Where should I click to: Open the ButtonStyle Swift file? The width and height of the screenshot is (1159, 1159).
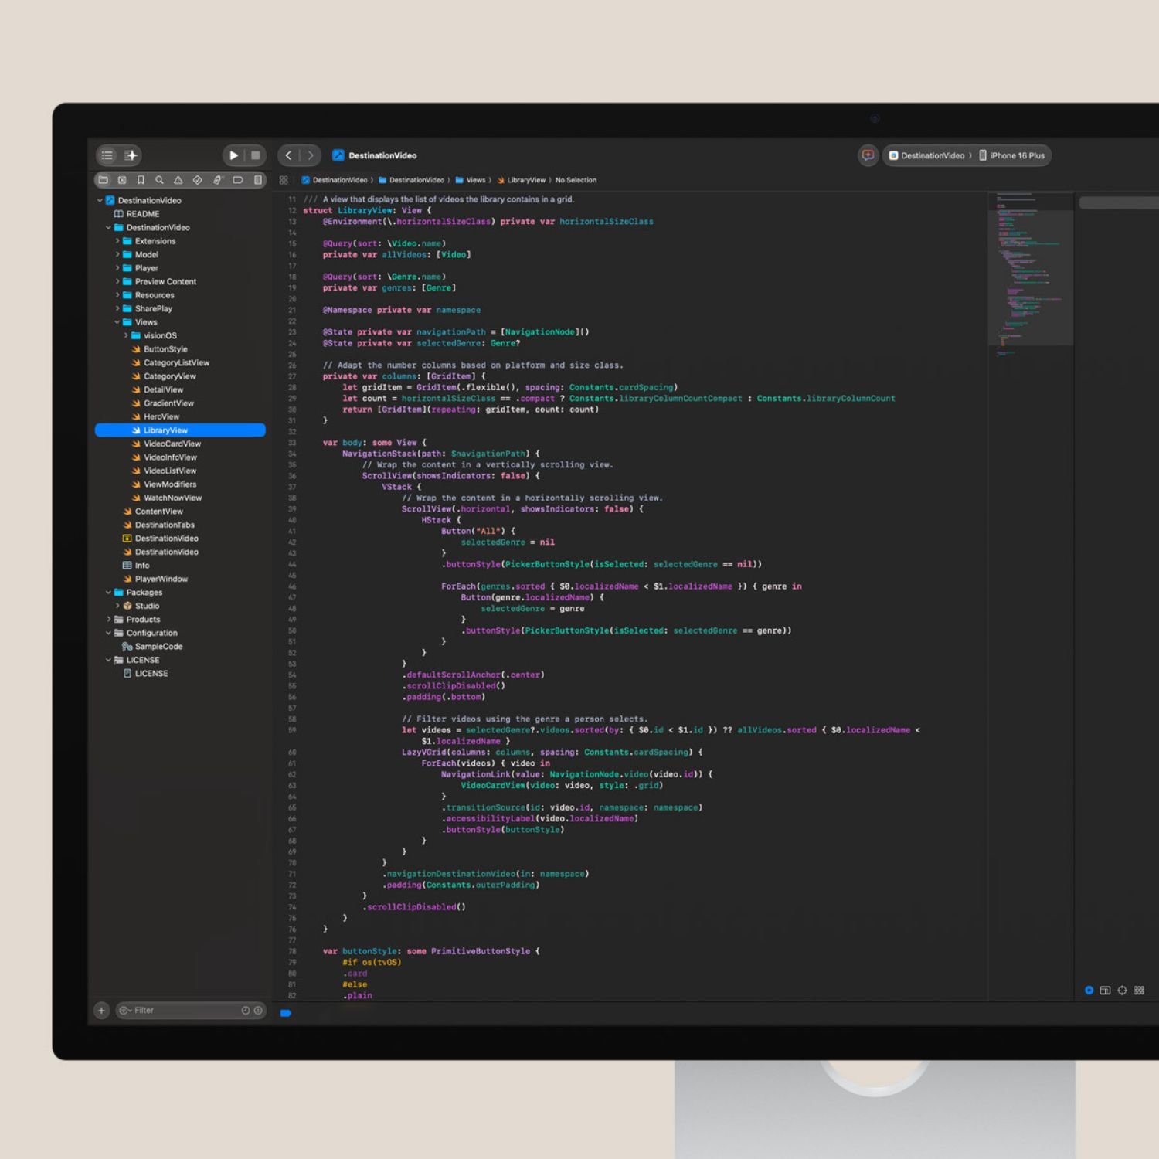coord(160,349)
